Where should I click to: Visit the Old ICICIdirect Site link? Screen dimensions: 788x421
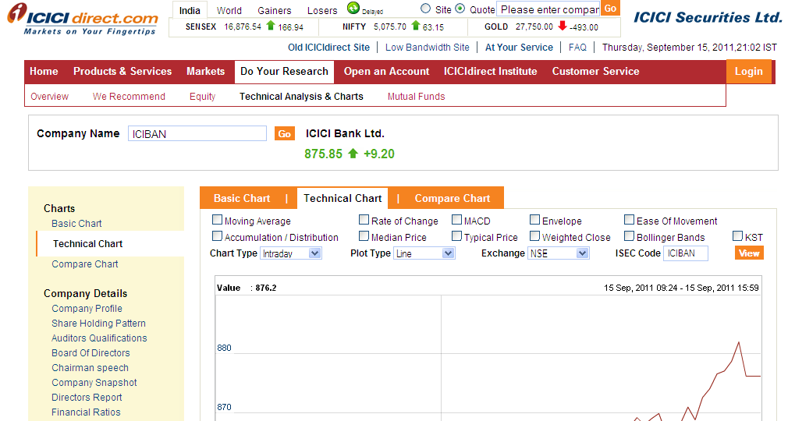point(328,48)
